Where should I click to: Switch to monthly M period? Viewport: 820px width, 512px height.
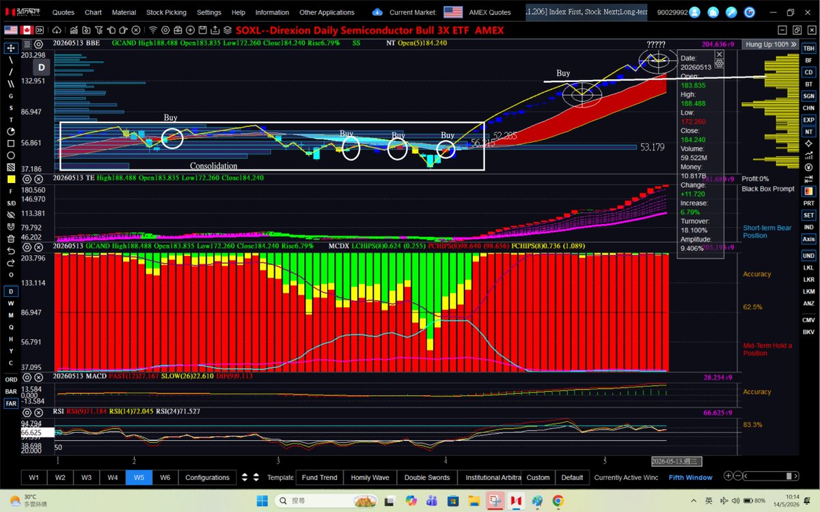coord(11,315)
